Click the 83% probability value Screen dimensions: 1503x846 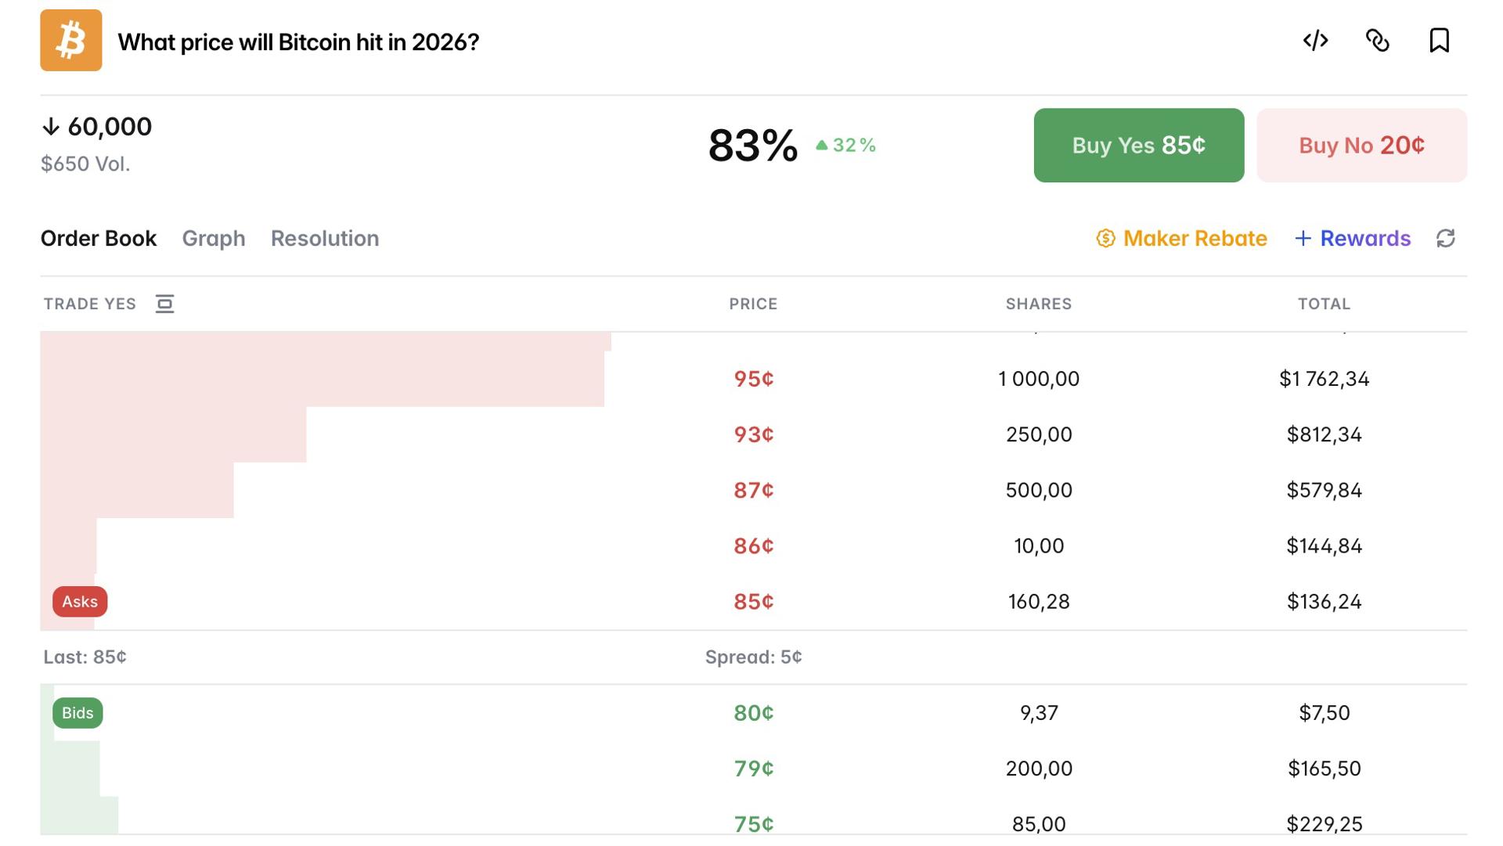click(x=753, y=146)
